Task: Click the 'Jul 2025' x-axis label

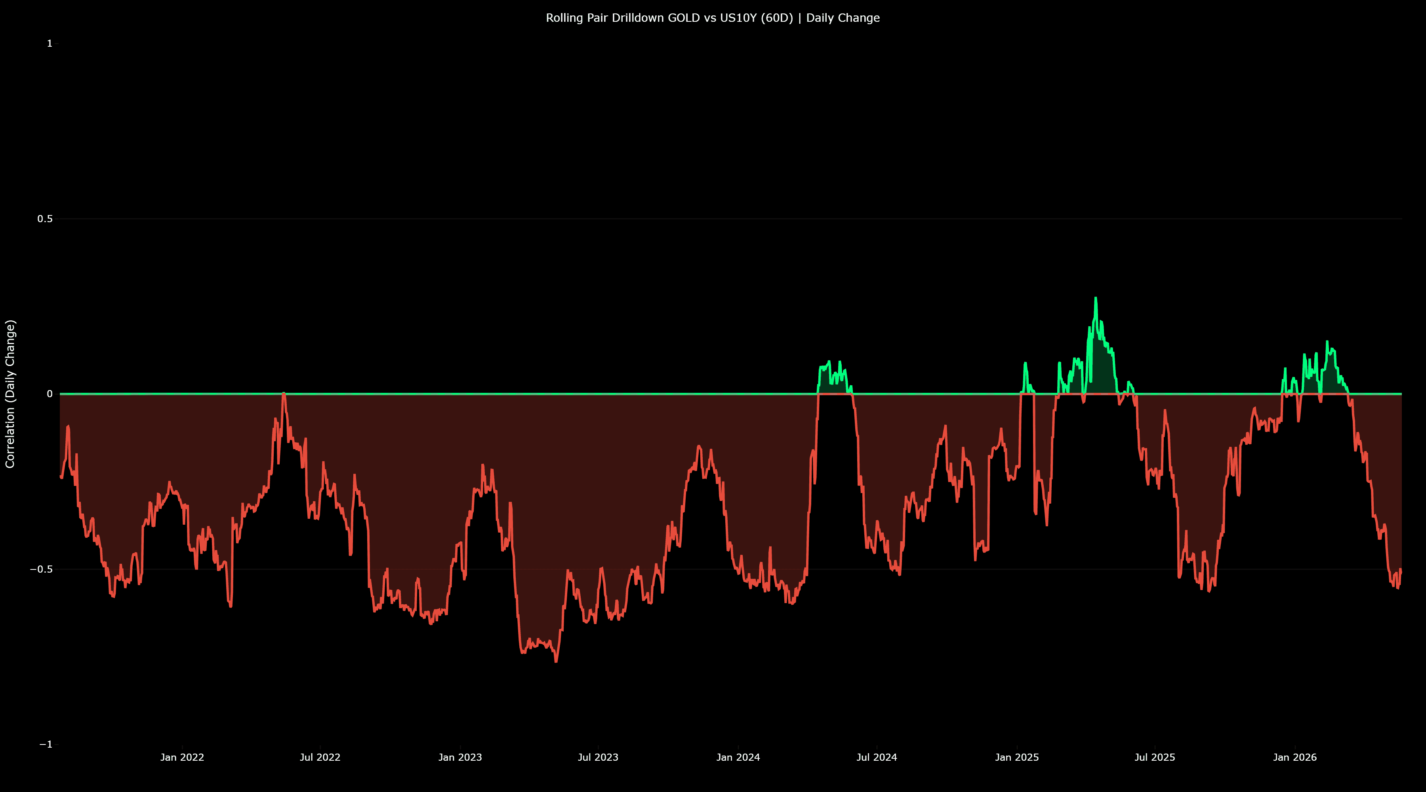Action: point(1155,757)
